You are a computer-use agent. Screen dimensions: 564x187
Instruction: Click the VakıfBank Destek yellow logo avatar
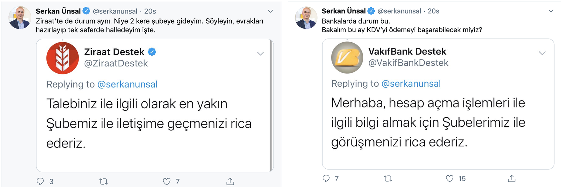347,58
